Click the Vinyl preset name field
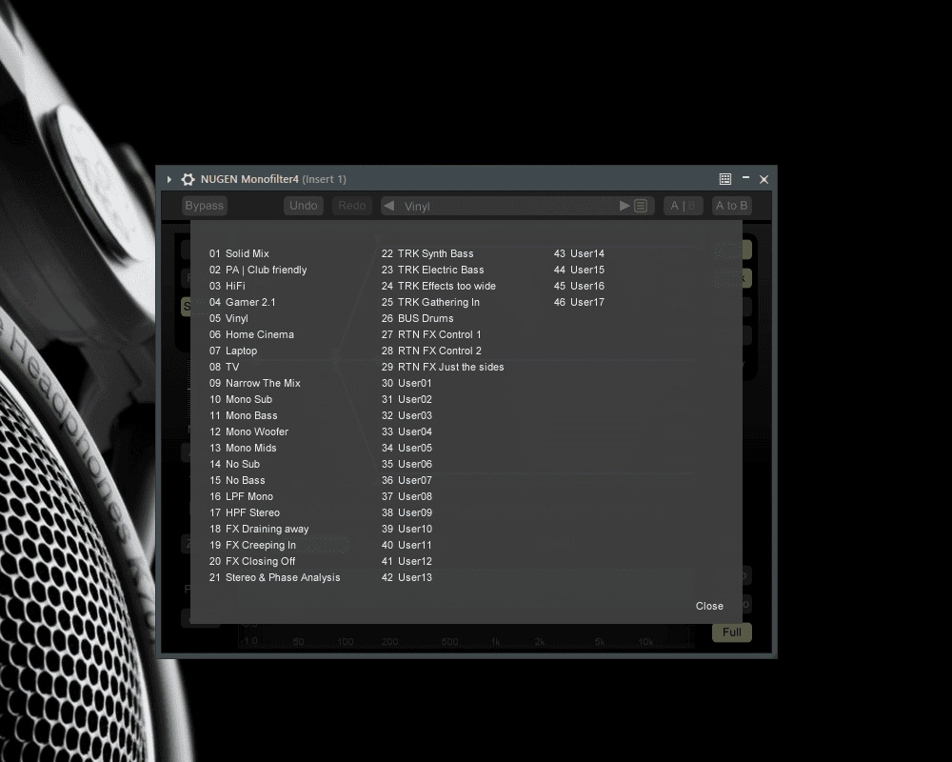The height and width of the screenshot is (762, 952). pyautogui.click(x=507, y=206)
